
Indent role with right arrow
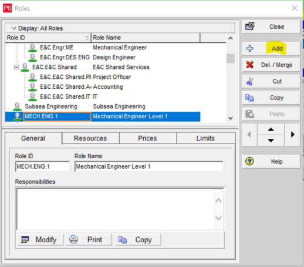292,135
